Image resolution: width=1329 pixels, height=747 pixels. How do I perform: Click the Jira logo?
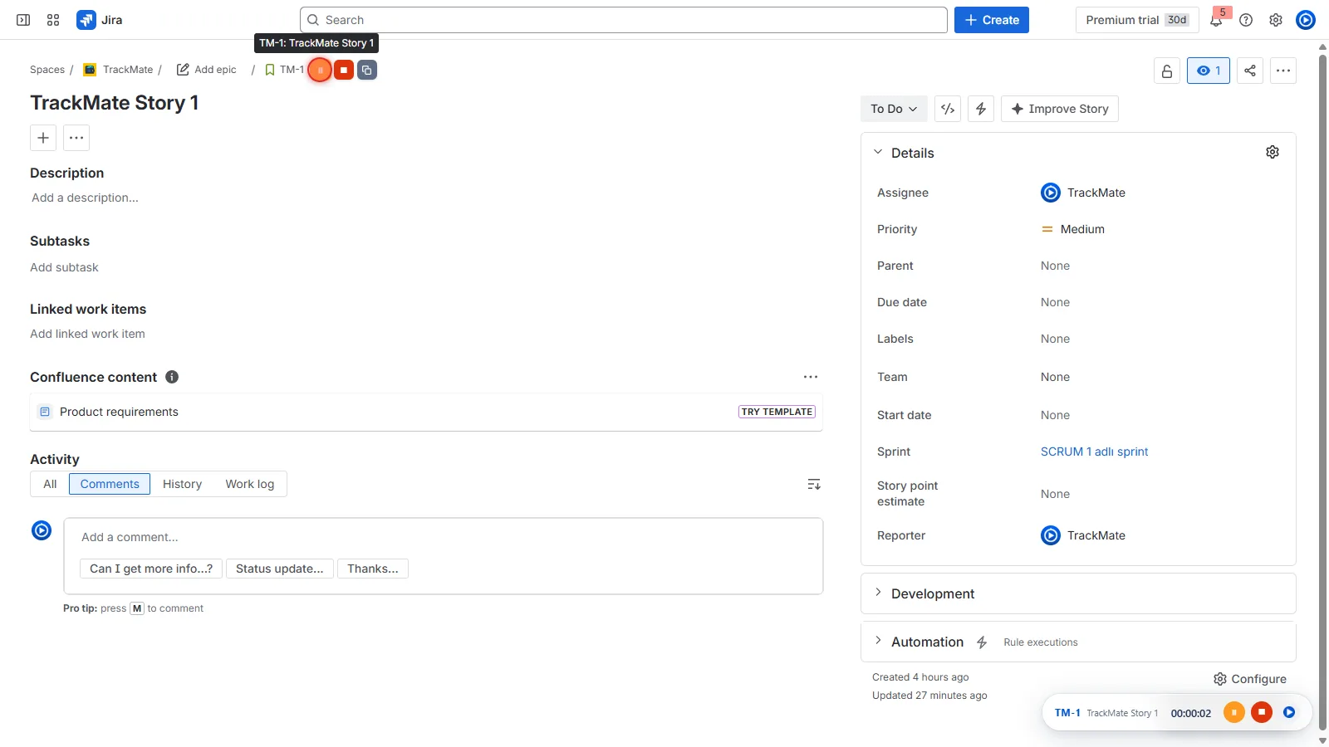(100, 20)
